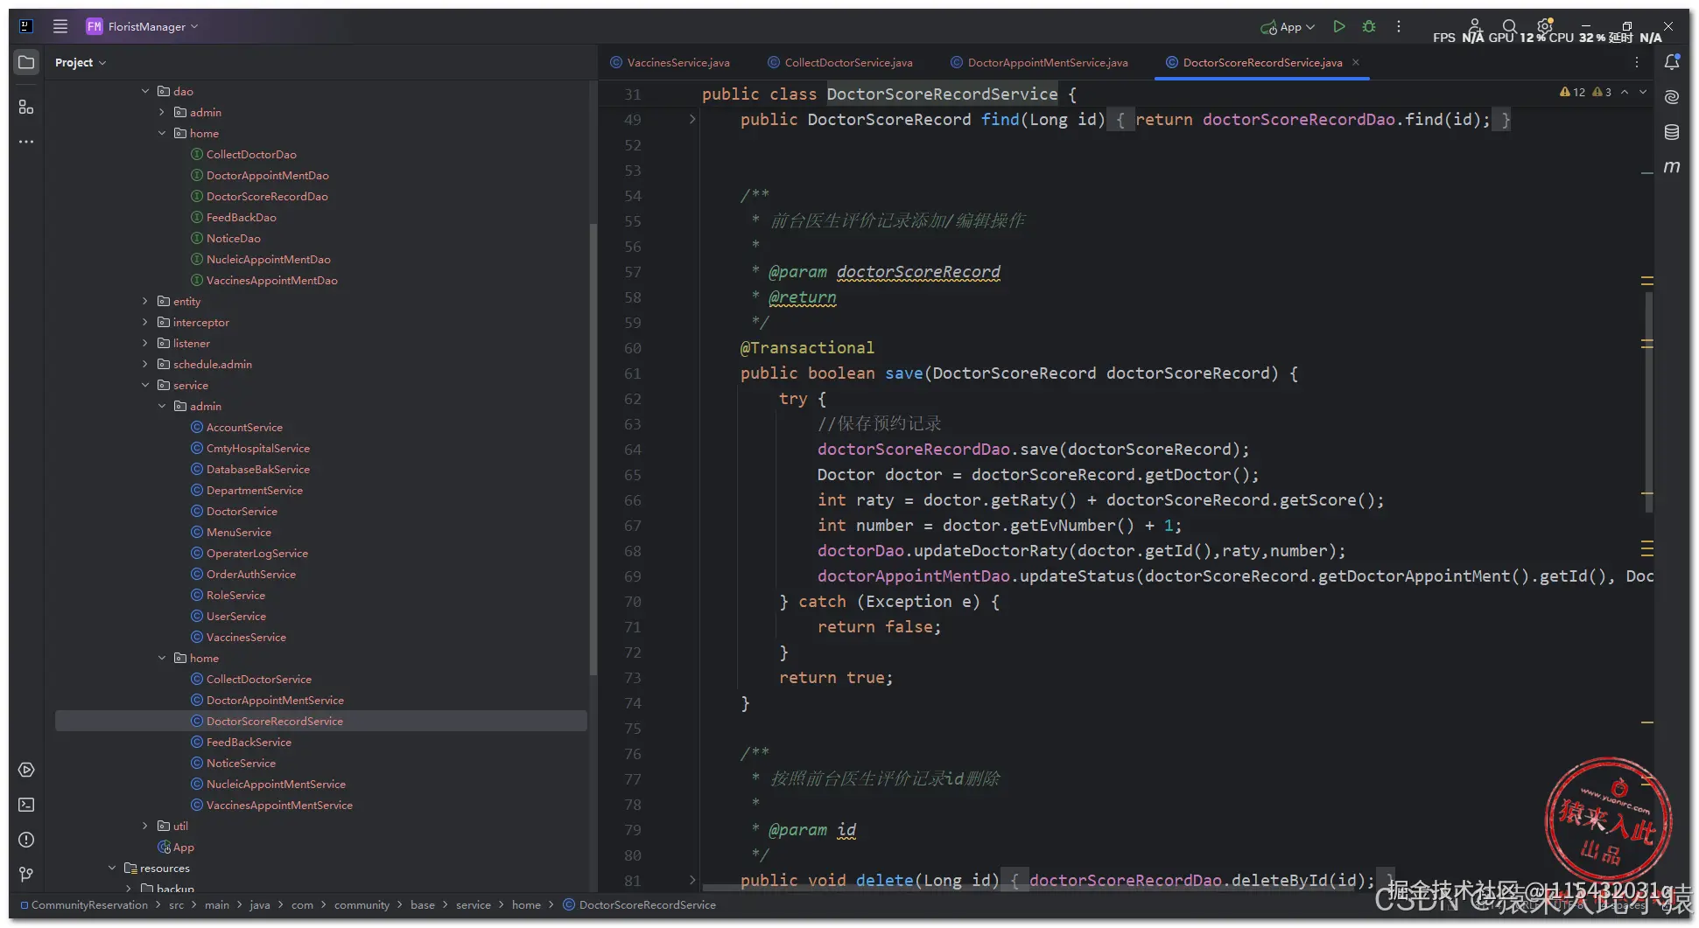Click the warnings count indicator showing 12
The width and height of the screenshot is (1699, 928).
click(x=1573, y=92)
